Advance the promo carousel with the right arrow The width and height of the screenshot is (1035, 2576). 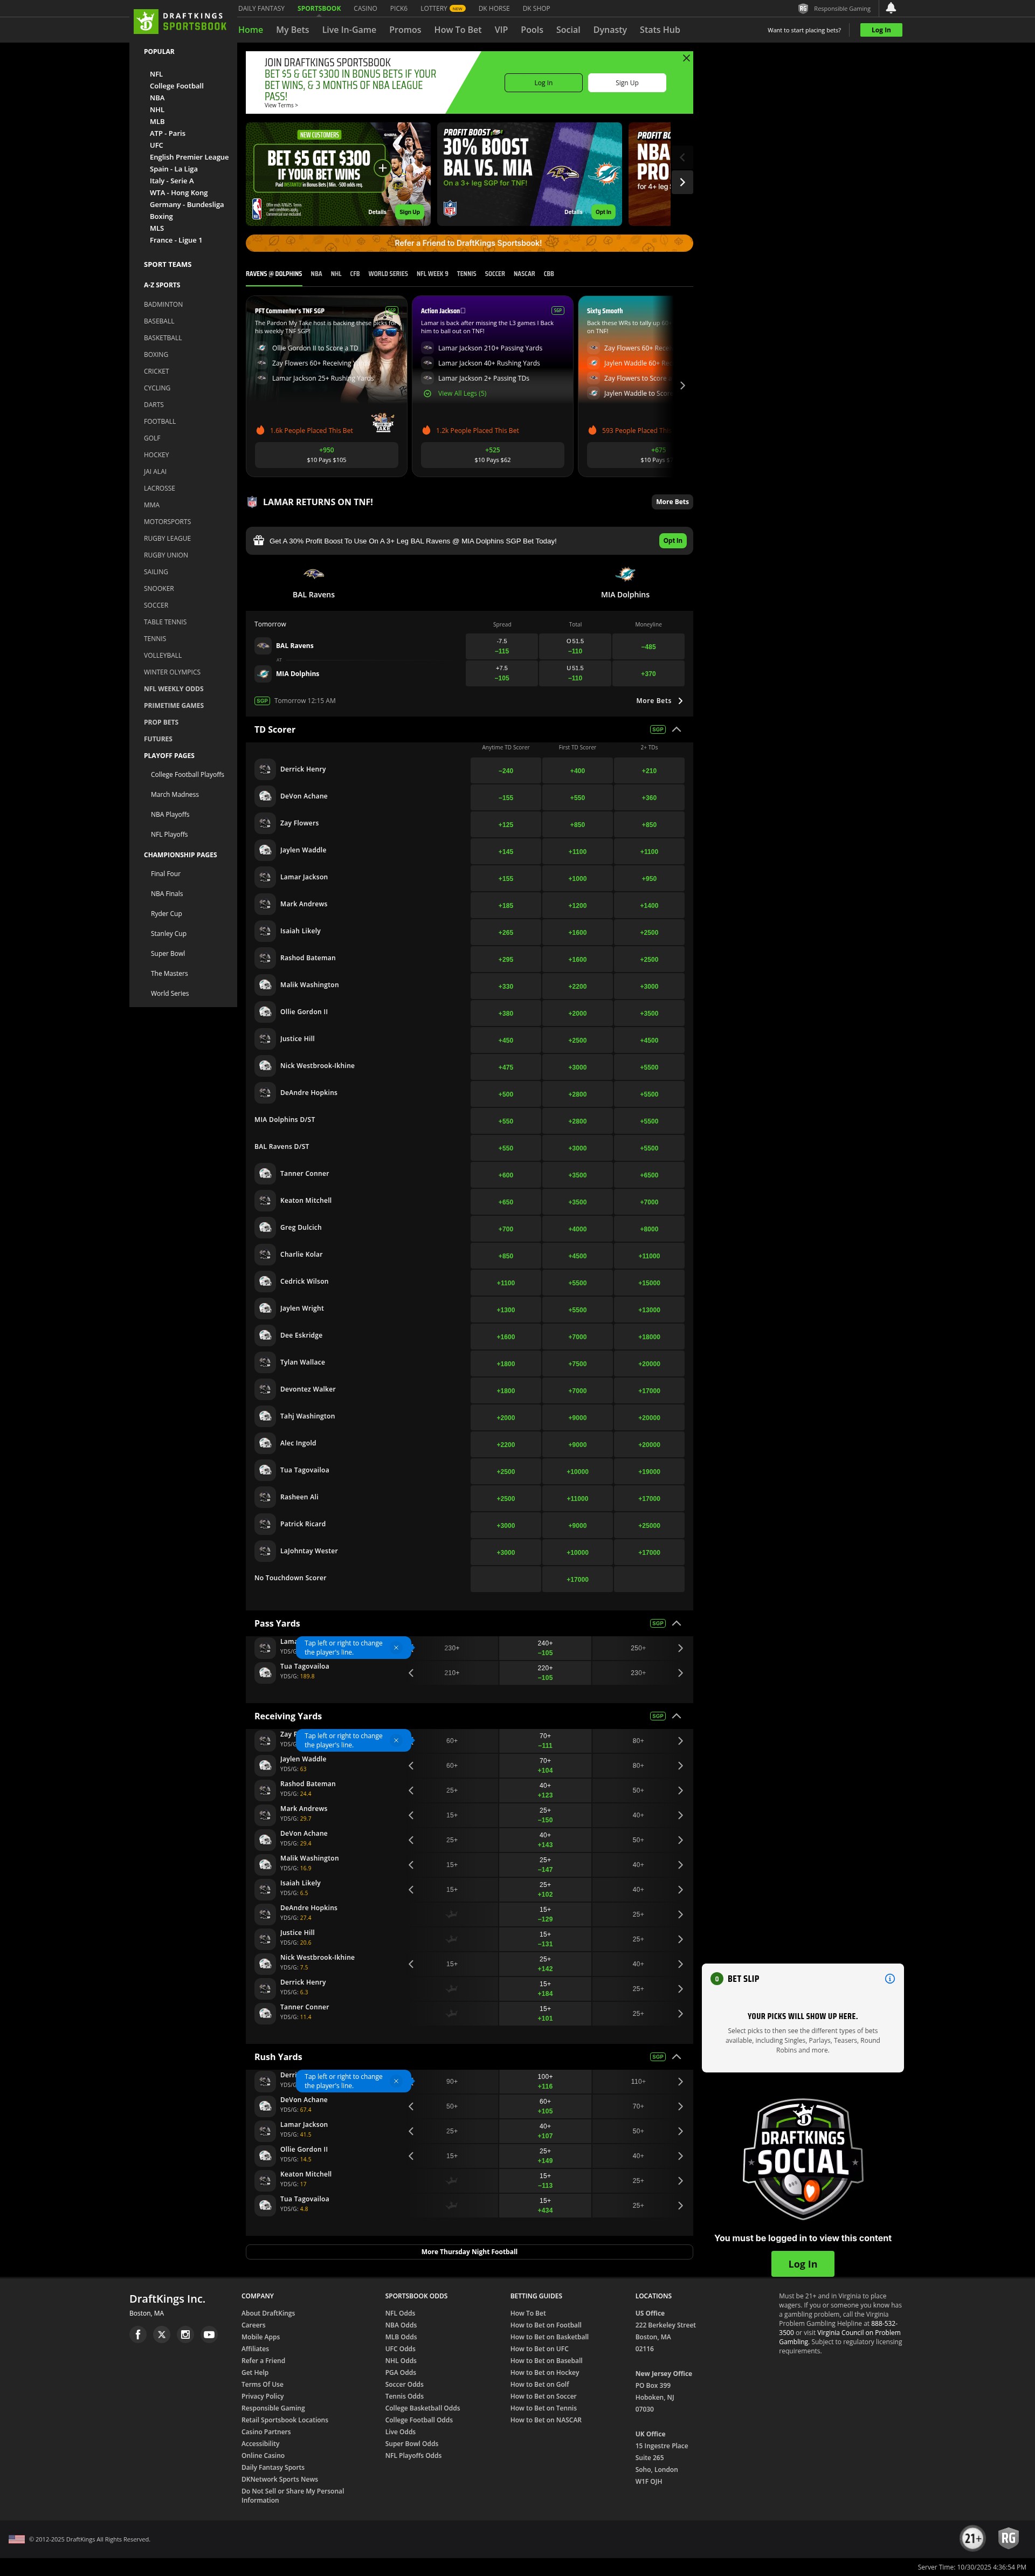pyautogui.click(x=682, y=182)
